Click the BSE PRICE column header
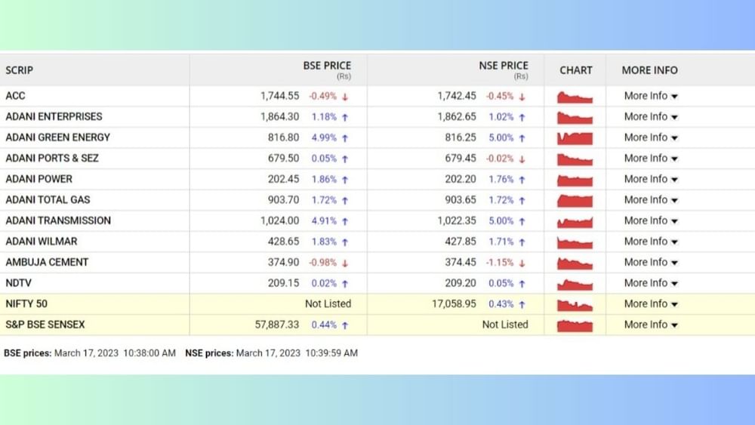Screen dimensions: 755x425 coord(327,66)
